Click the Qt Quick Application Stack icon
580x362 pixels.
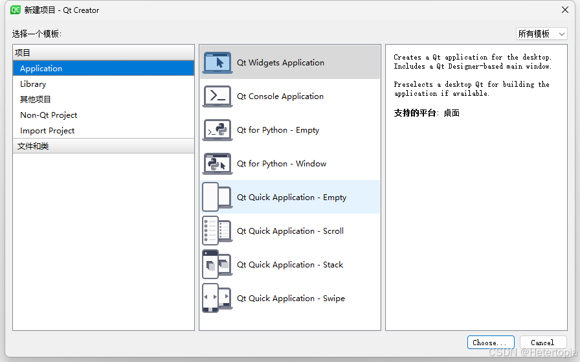[217, 264]
